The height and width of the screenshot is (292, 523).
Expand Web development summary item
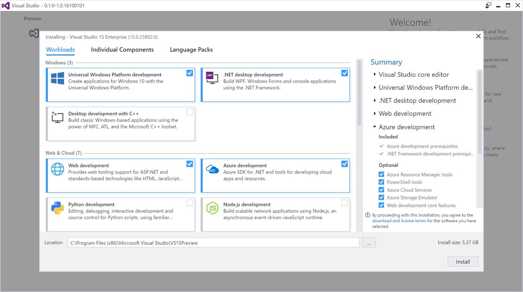(374, 114)
